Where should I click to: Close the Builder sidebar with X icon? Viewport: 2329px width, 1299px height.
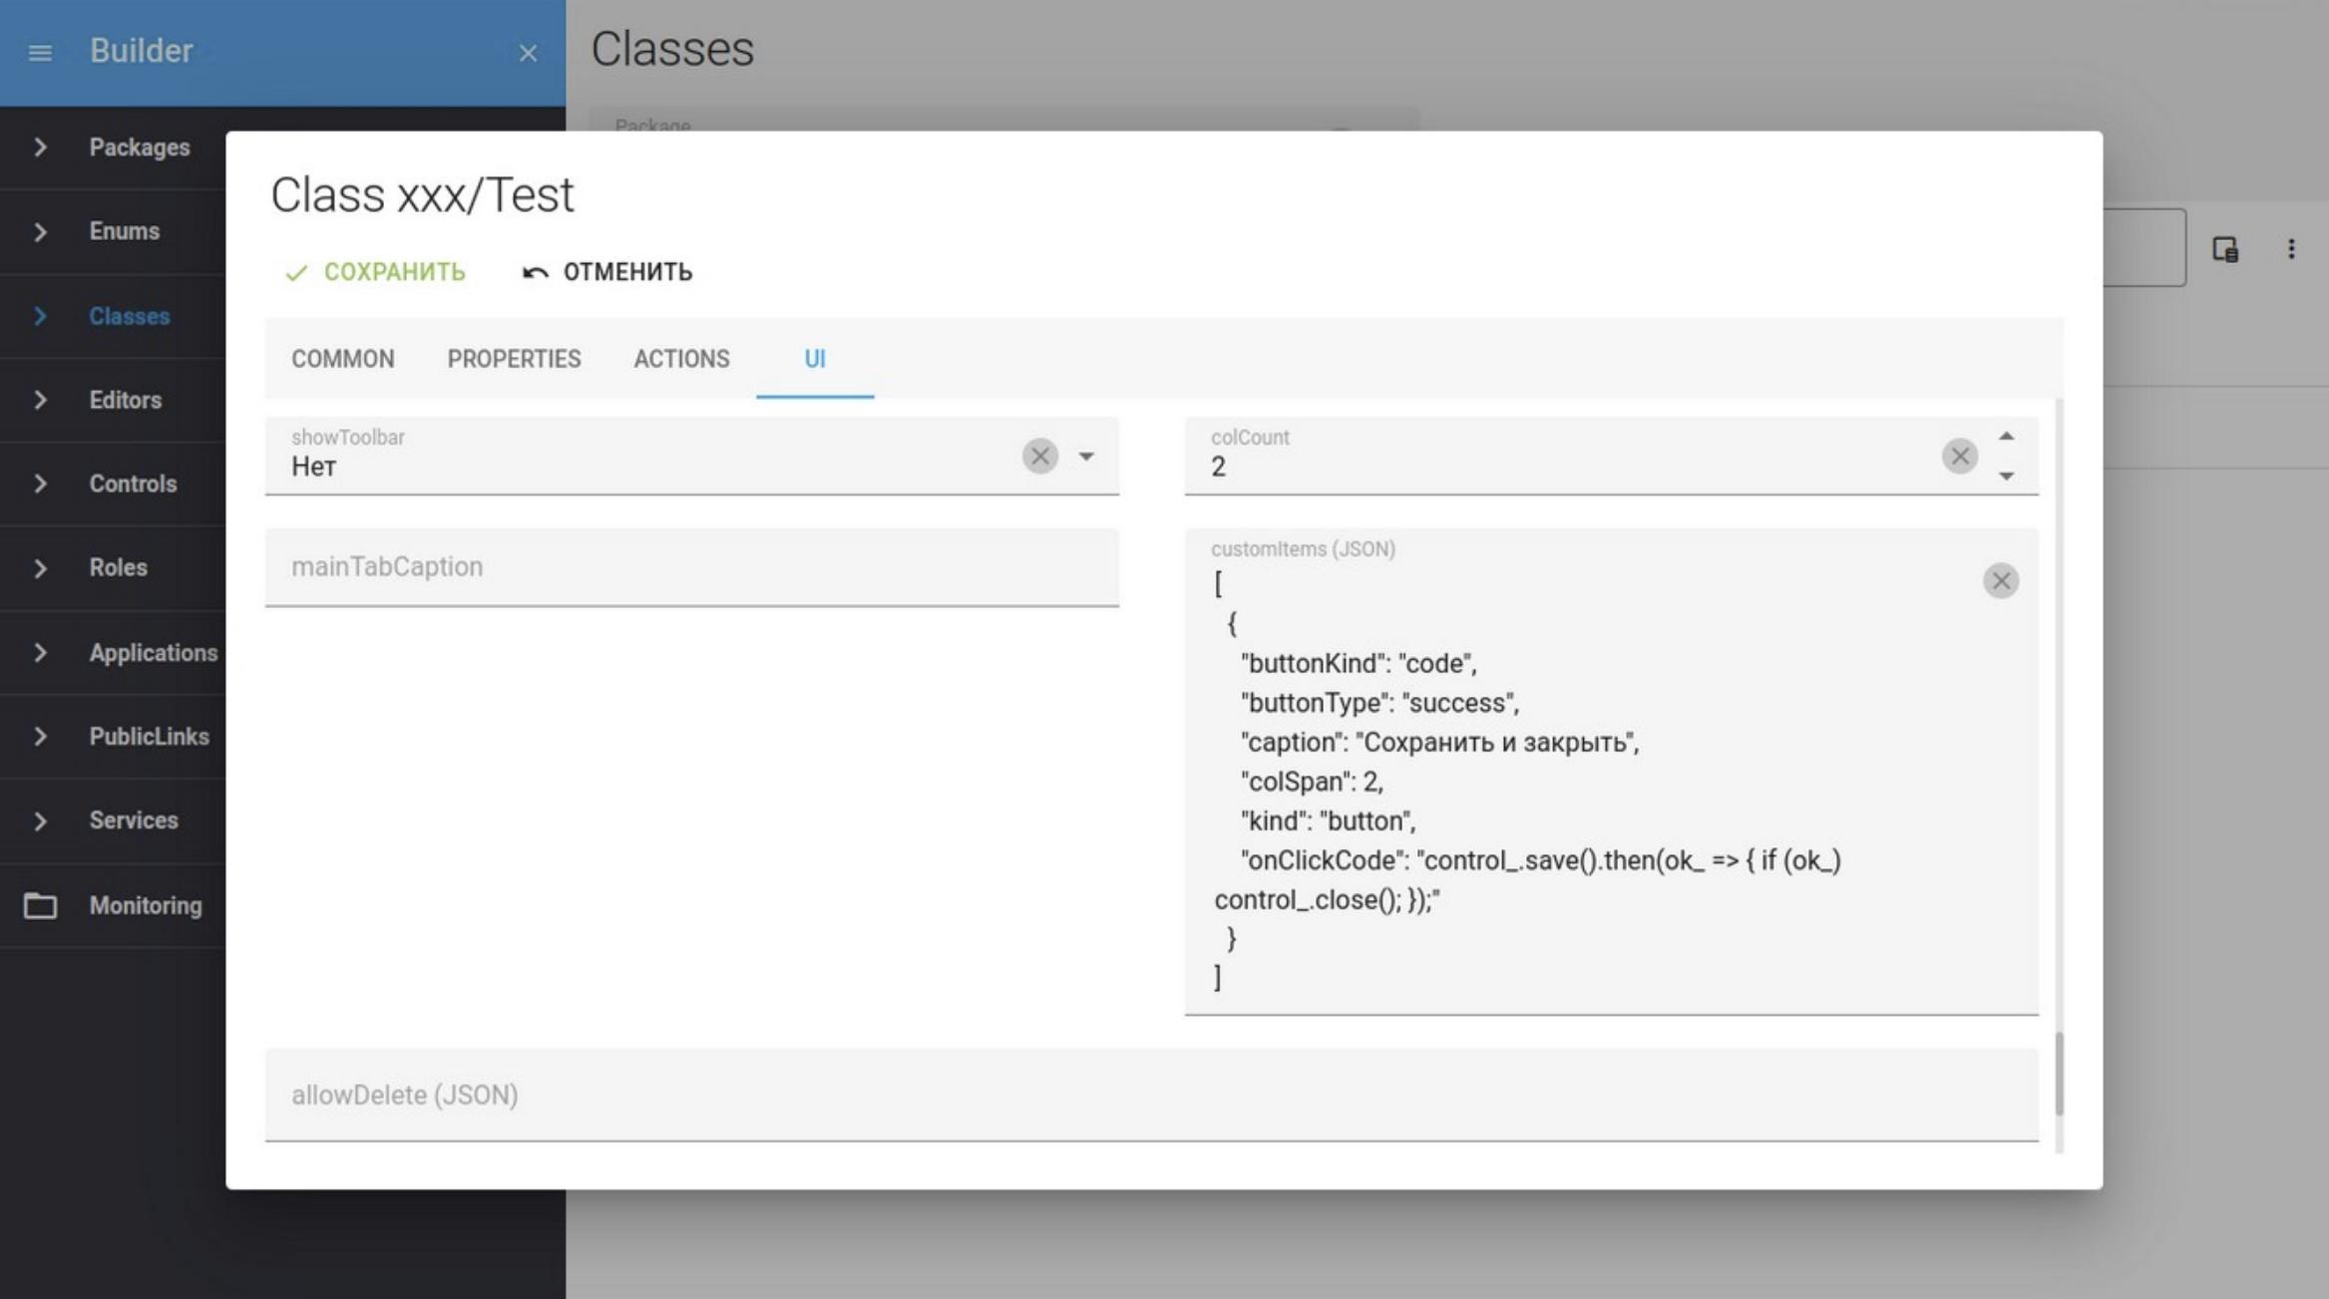click(x=528, y=53)
